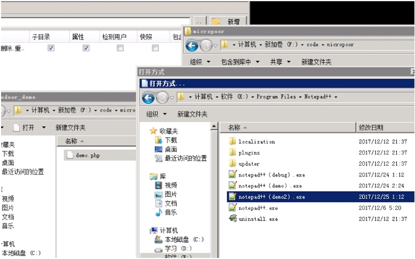This screenshot has width=415, height=259.
Task: Open the updater folder
Action: [232, 163]
